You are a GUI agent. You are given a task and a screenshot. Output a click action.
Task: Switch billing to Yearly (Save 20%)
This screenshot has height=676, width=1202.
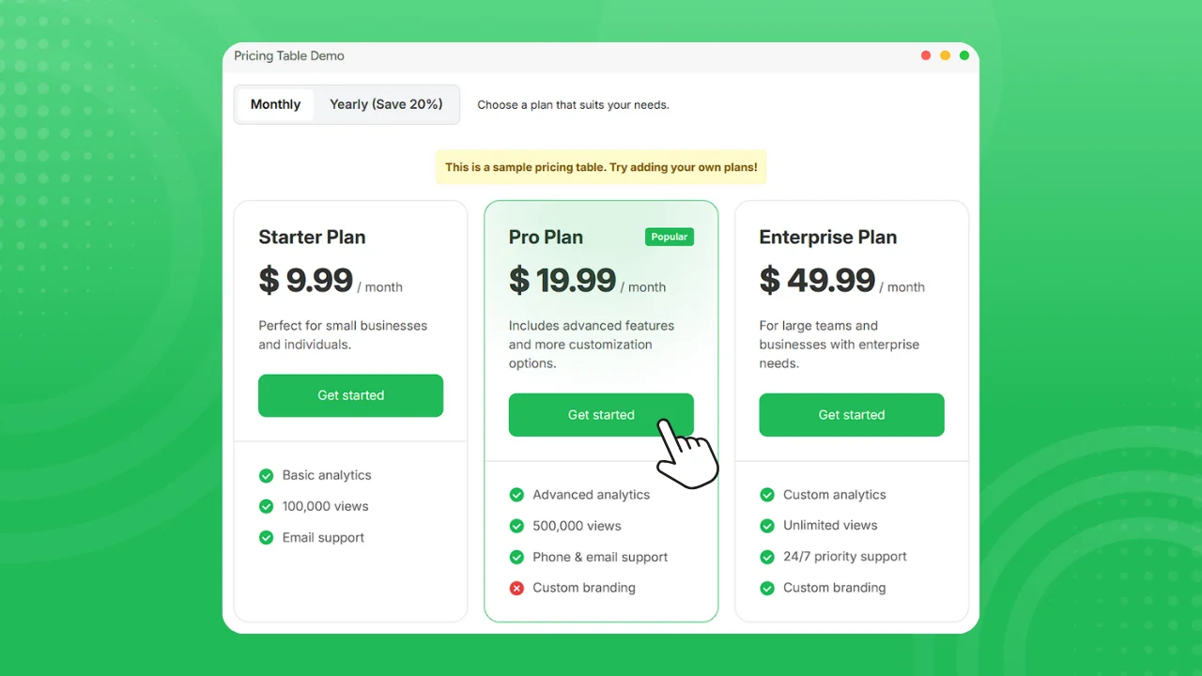click(387, 104)
